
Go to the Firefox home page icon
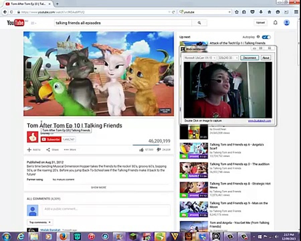pos(269,12)
